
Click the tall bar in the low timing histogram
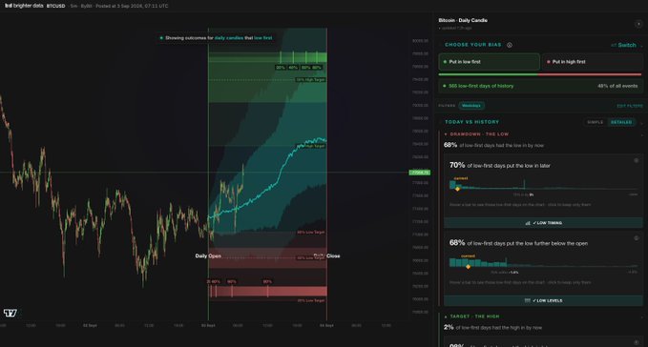pos(524,184)
